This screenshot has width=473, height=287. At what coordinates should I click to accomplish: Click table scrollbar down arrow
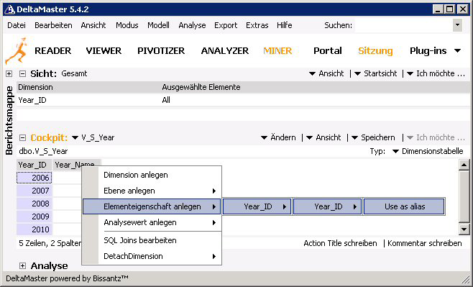pyautogui.click(x=464, y=229)
